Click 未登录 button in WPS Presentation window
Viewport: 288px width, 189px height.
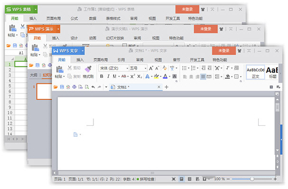point(205,29)
